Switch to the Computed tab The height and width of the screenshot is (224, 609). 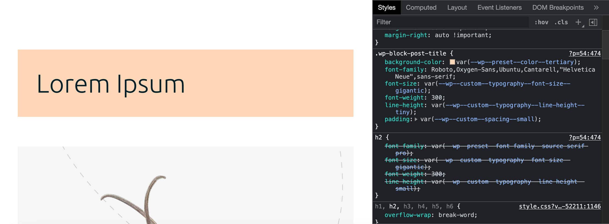point(421,8)
